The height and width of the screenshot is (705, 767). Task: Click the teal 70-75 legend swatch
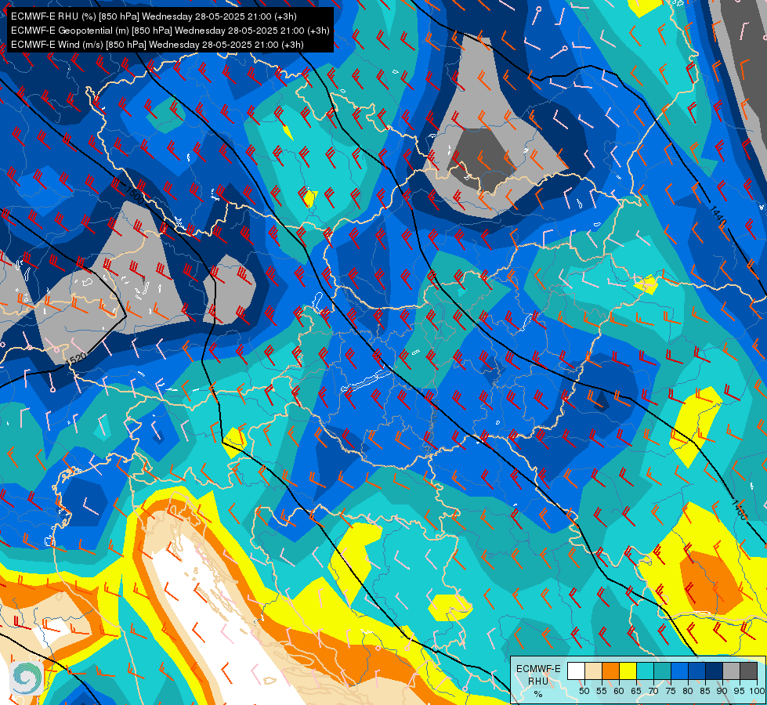pos(662,671)
